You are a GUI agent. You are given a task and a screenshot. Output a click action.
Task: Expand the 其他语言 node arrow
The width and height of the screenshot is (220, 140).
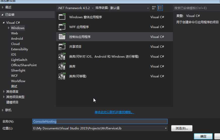pyautogui.click(x=4, y=91)
